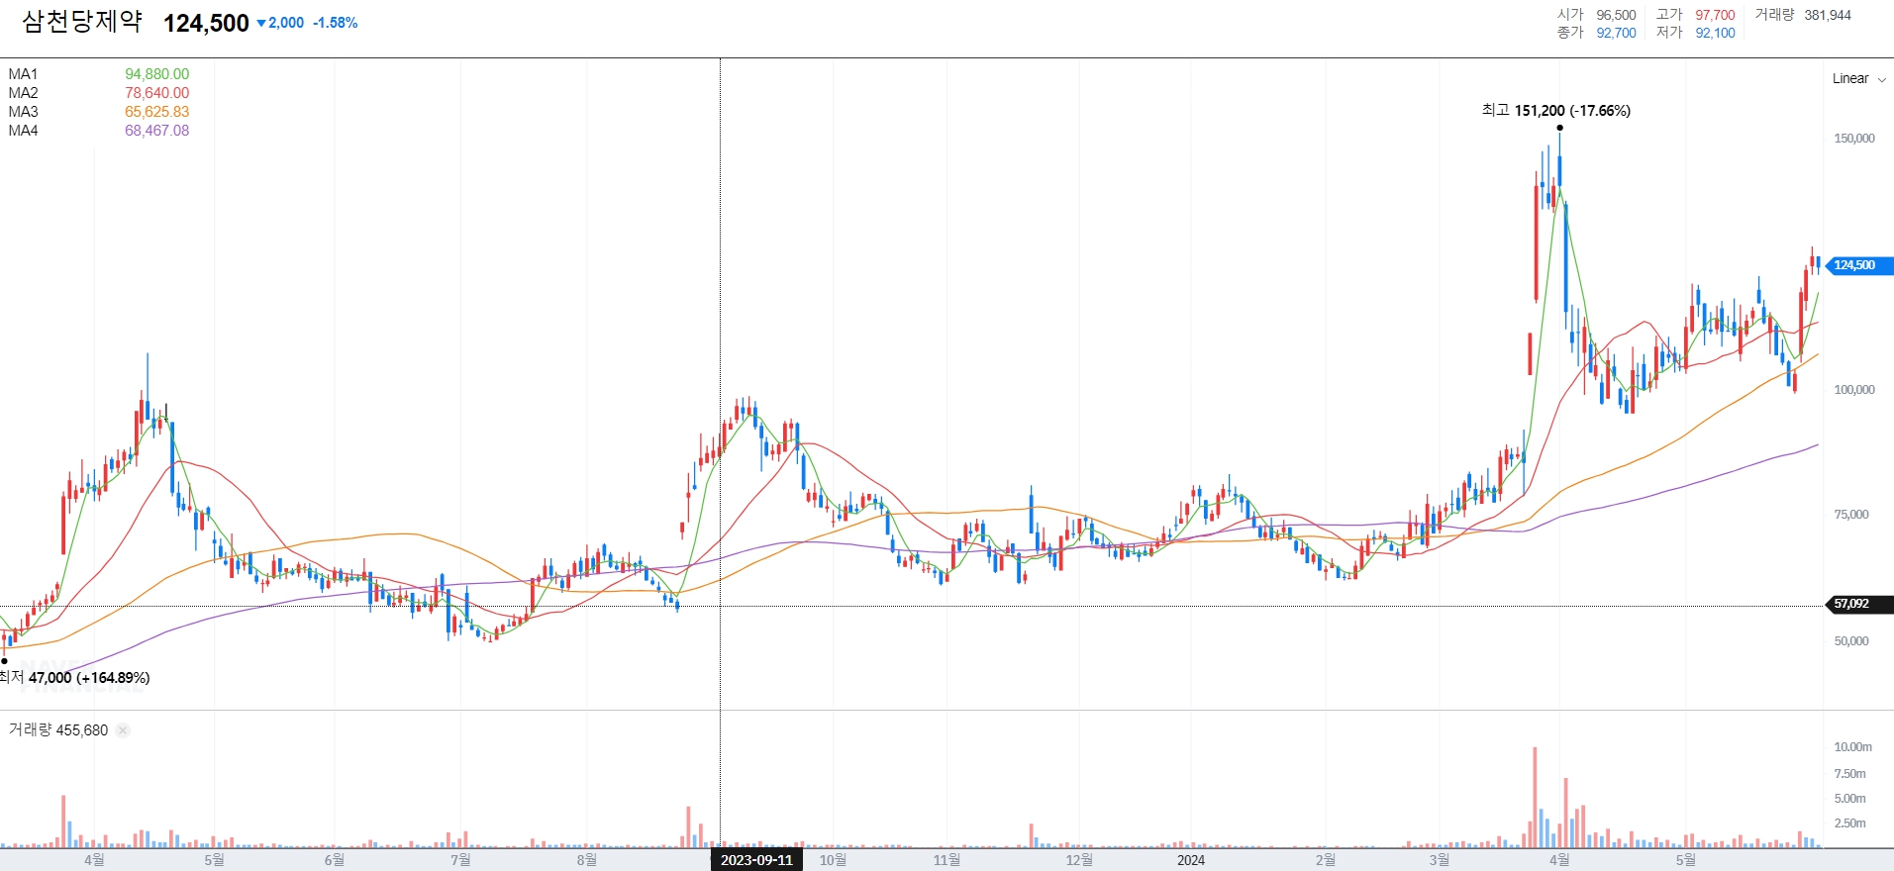Click the 2024 year label on time axis
This screenshot has height=871, width=1894.
[1191, 860]
